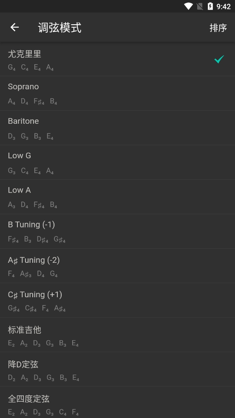Tap the back arrow icon
Image resolution: width=235 pixels, height=418 pixels.
tap(14, 27)
